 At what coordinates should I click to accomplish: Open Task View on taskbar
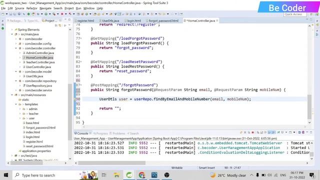(x=104, y=175)
